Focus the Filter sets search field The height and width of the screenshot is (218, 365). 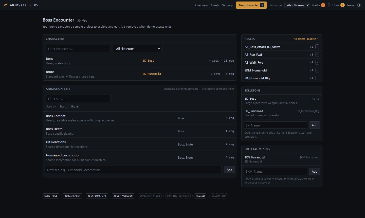78,99
